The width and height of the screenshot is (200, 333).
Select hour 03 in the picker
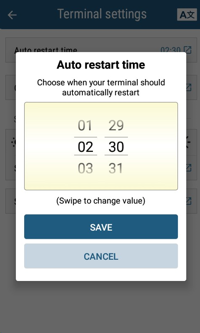pyautogui.click(x=85, y=169)
